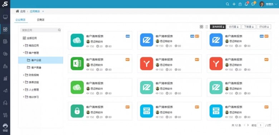Image resolution: width=279 pixels, height=135 pixels.
Task: Open the app with Excel icon
Action: click(x=77, y=64)
